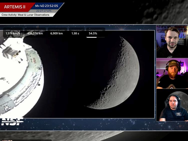Select the Speed 1,519 km/h readout
Screen dimensions: 188x141
(12, 32)
